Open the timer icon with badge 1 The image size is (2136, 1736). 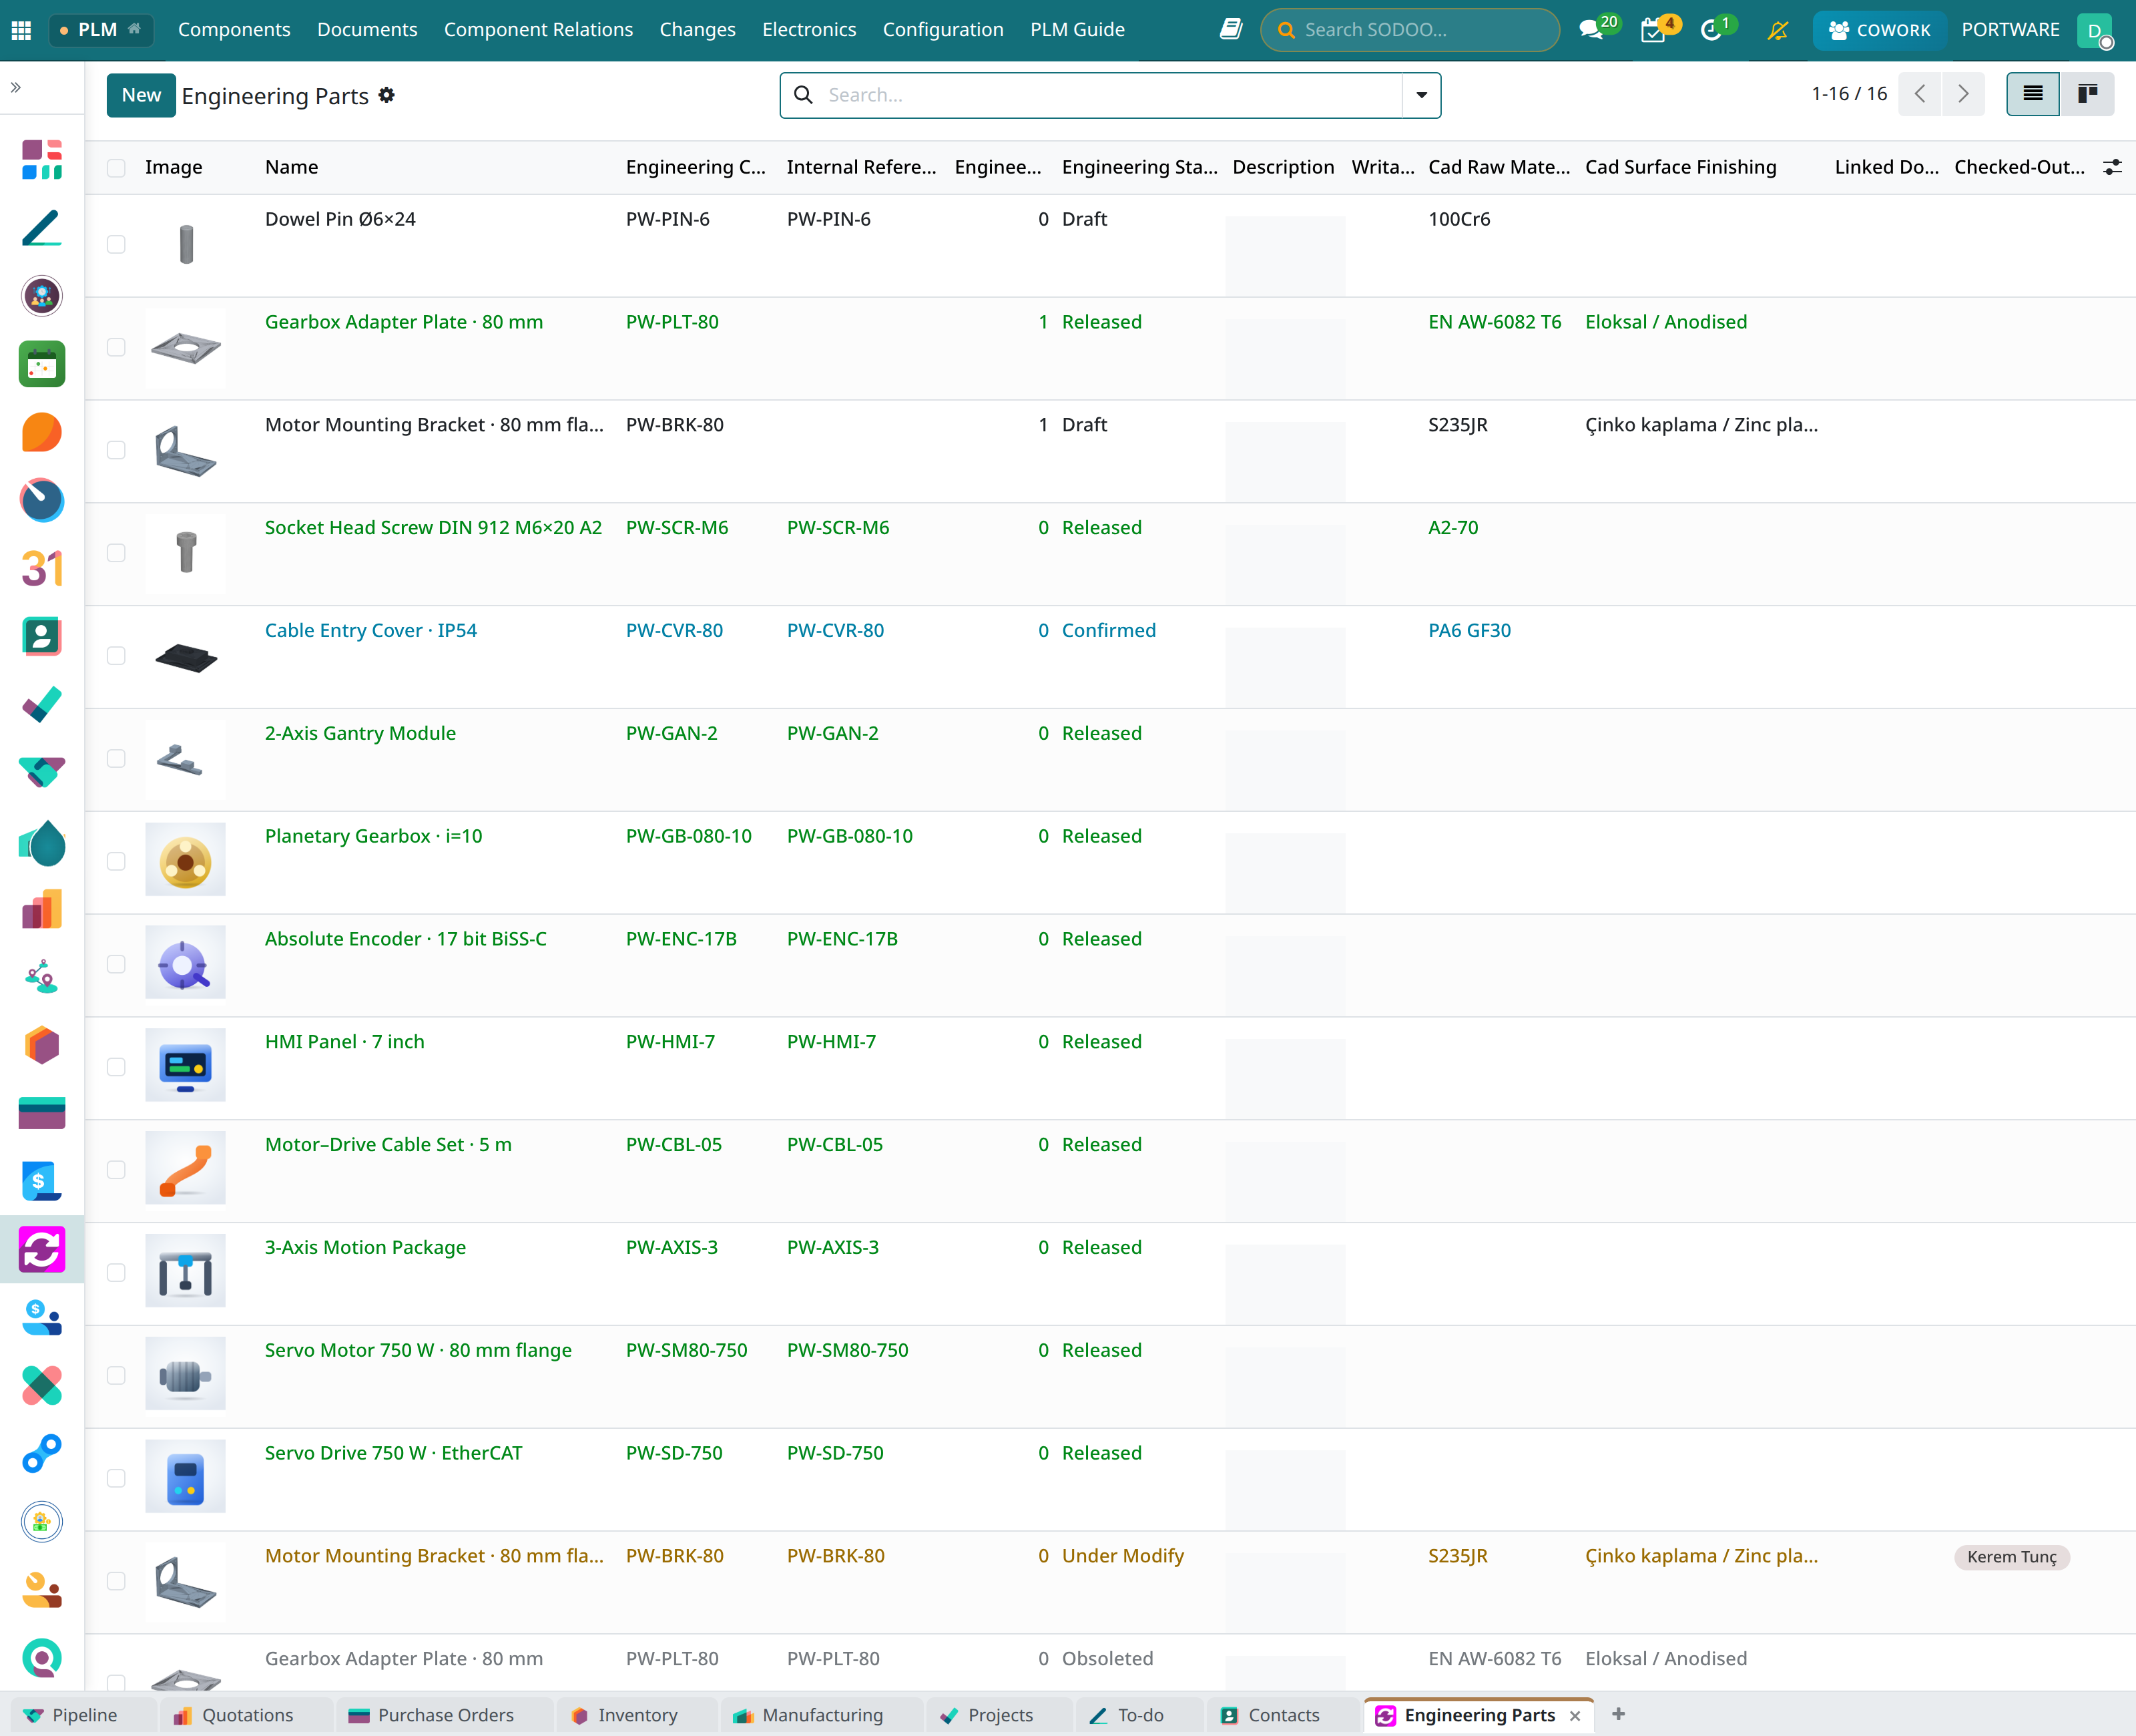[1711, 30]
